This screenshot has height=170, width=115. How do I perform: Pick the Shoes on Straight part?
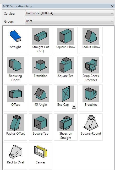(66, 127)
